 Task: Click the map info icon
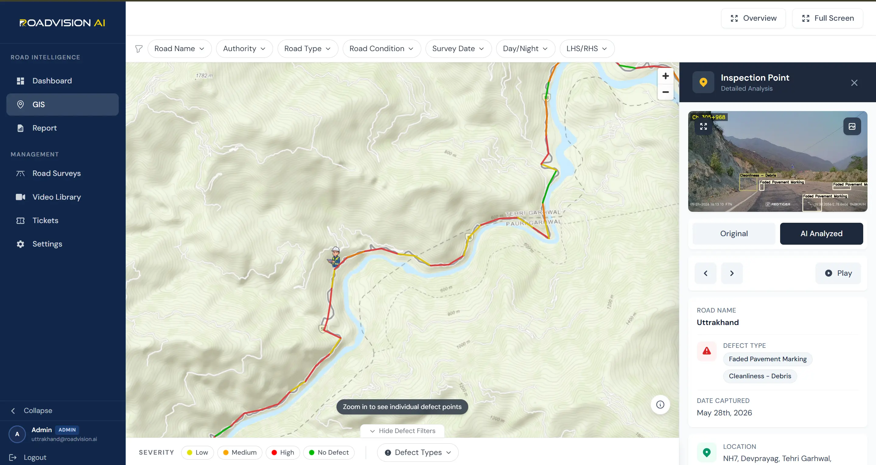click(660, 404)
